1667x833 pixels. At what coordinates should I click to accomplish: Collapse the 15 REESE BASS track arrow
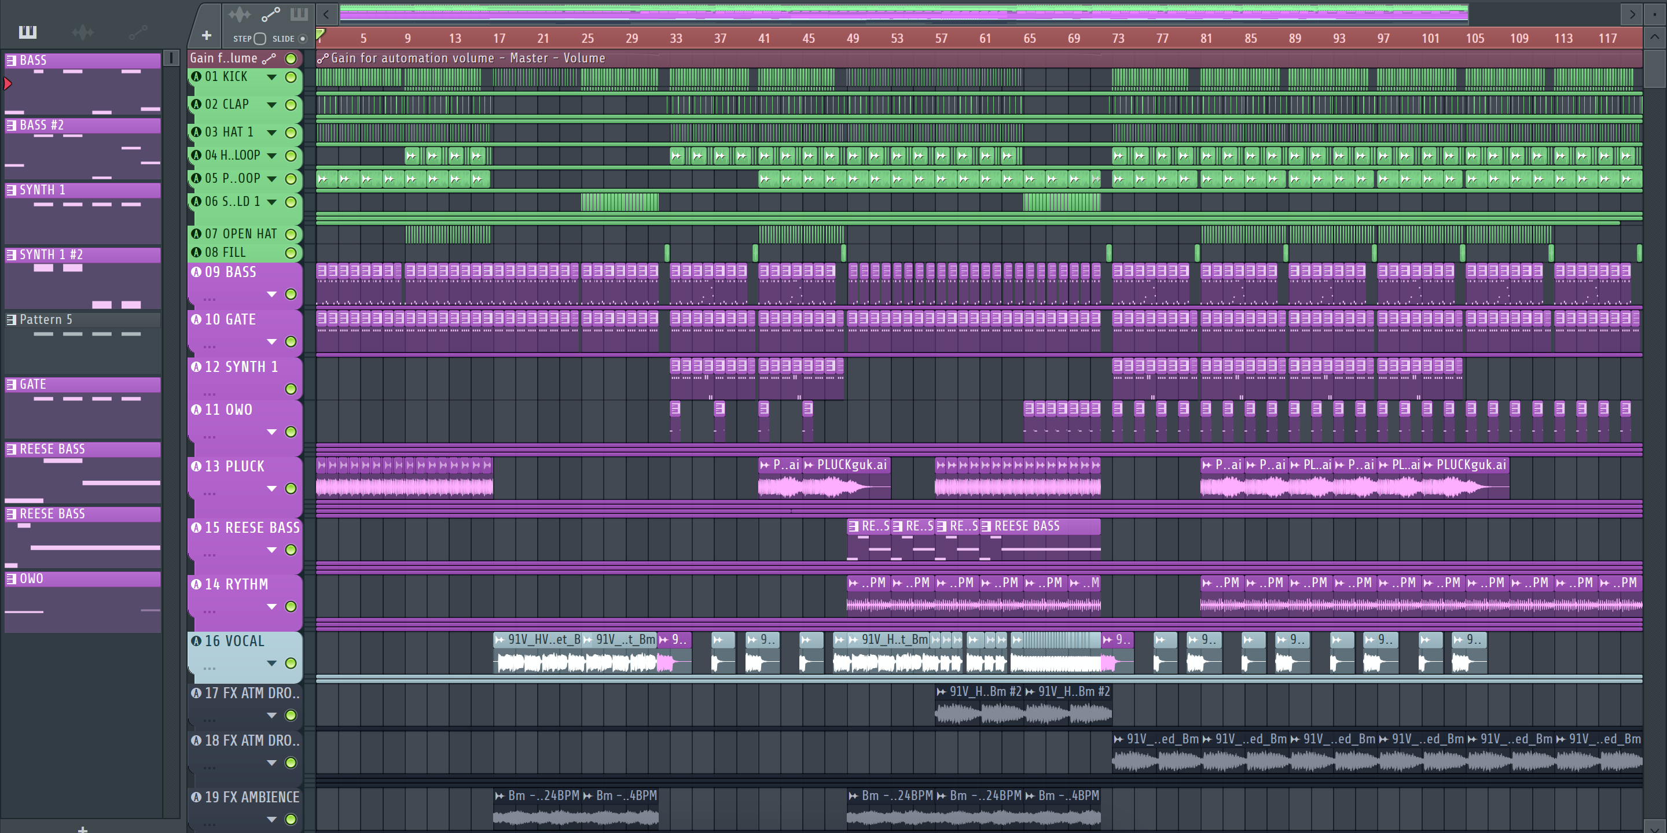coord(272,550)
